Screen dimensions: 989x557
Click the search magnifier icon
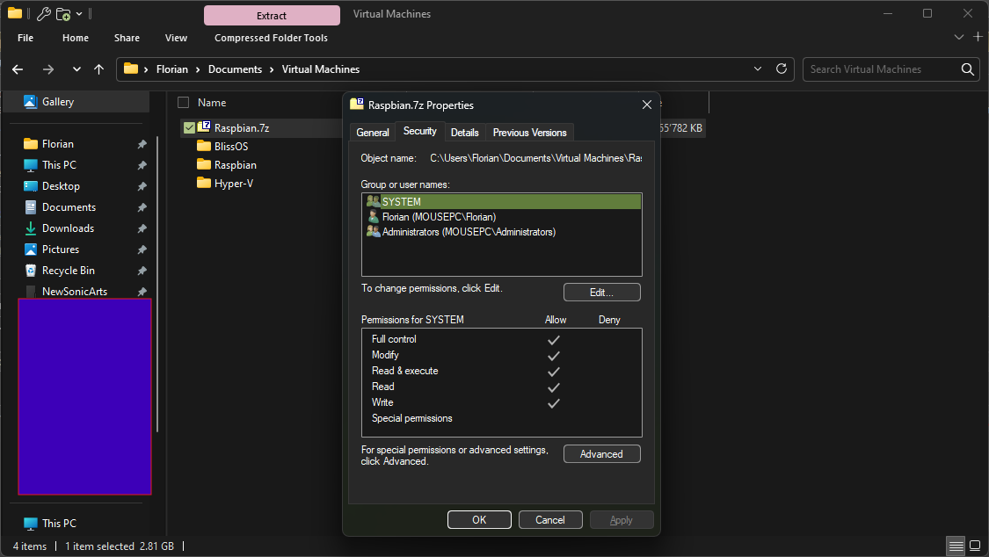[967, 69]
